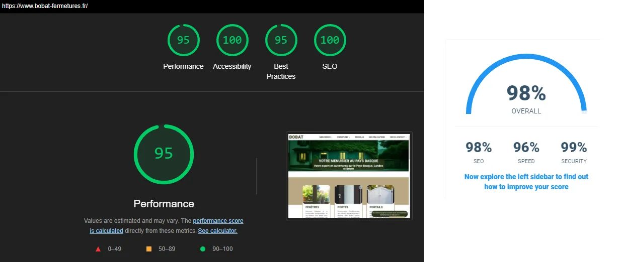Click the green circle 90–100 legend icon
Image resolution: width=621 pixels, height=262 pixels.
pyautogui.click(x=203, y=249)
